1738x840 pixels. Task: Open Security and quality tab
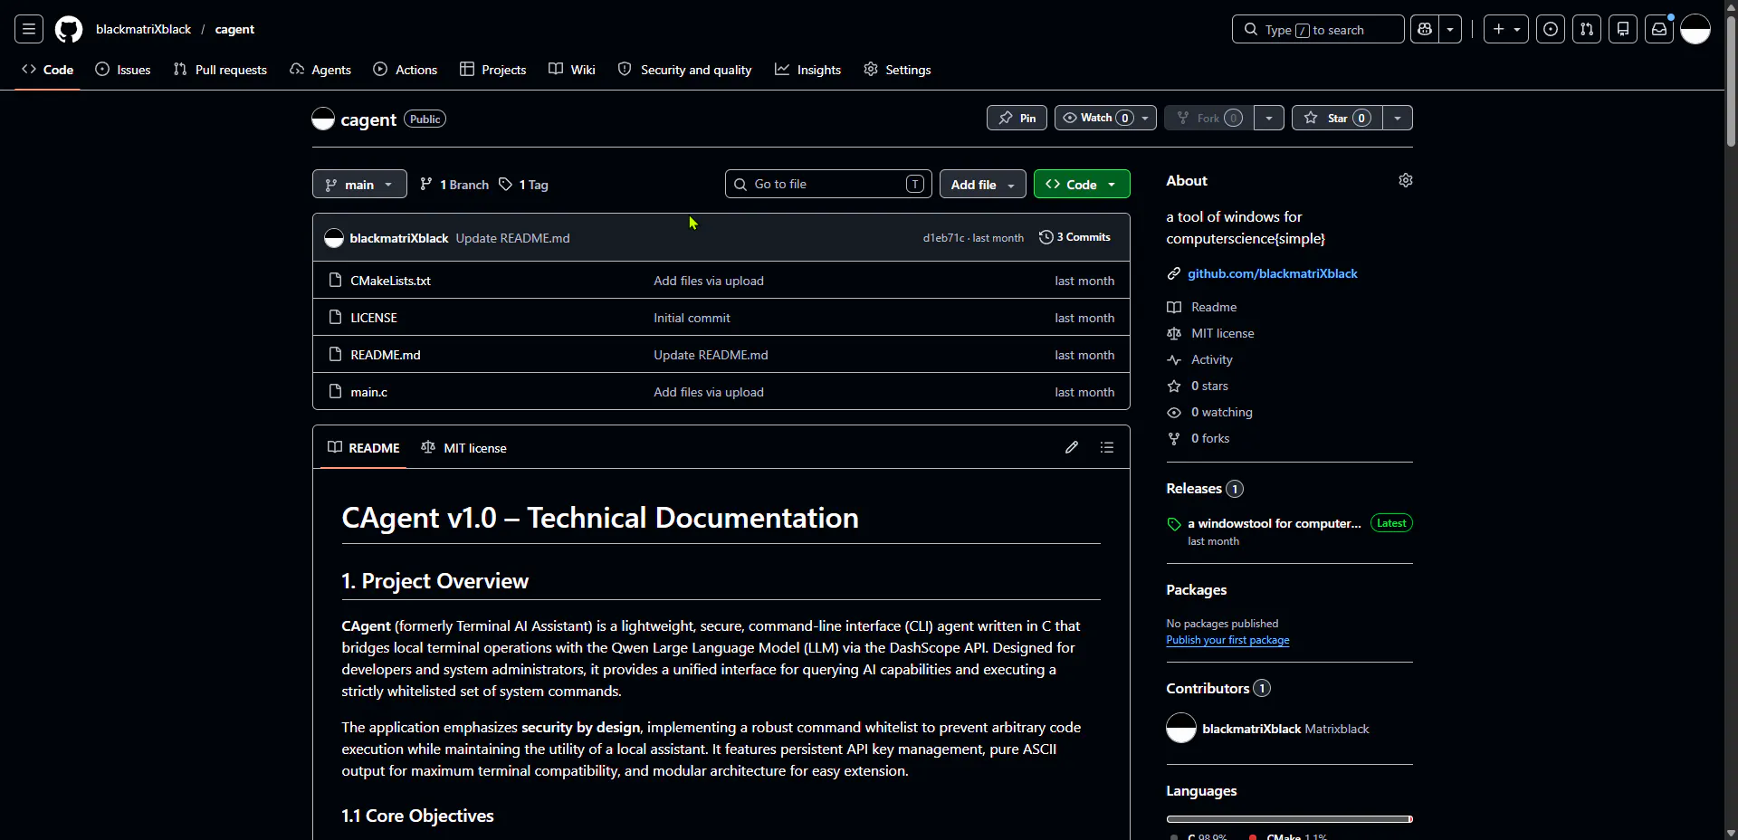685,70
